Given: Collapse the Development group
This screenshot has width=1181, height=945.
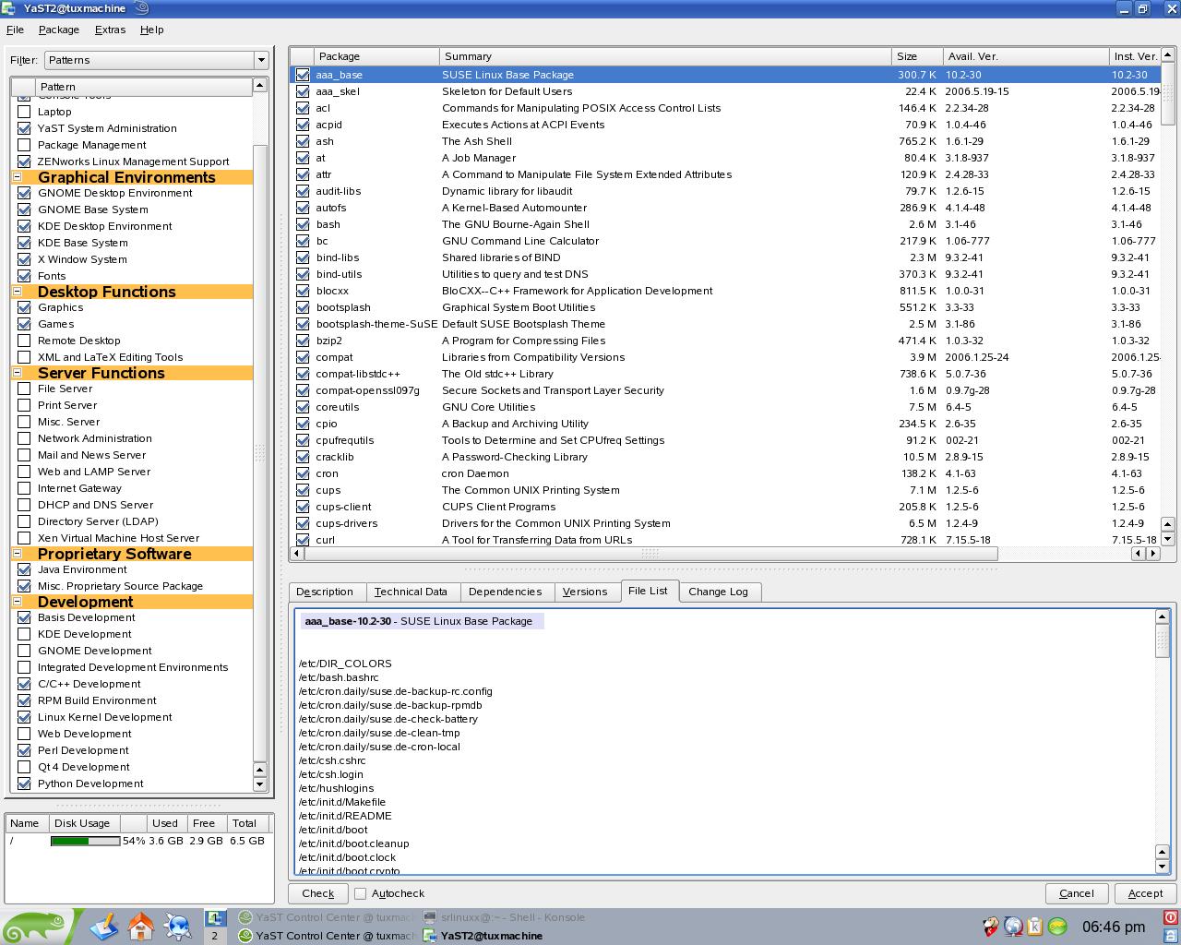Looking at the screenshot, I should pyautogui.click(x=18, y=602).
